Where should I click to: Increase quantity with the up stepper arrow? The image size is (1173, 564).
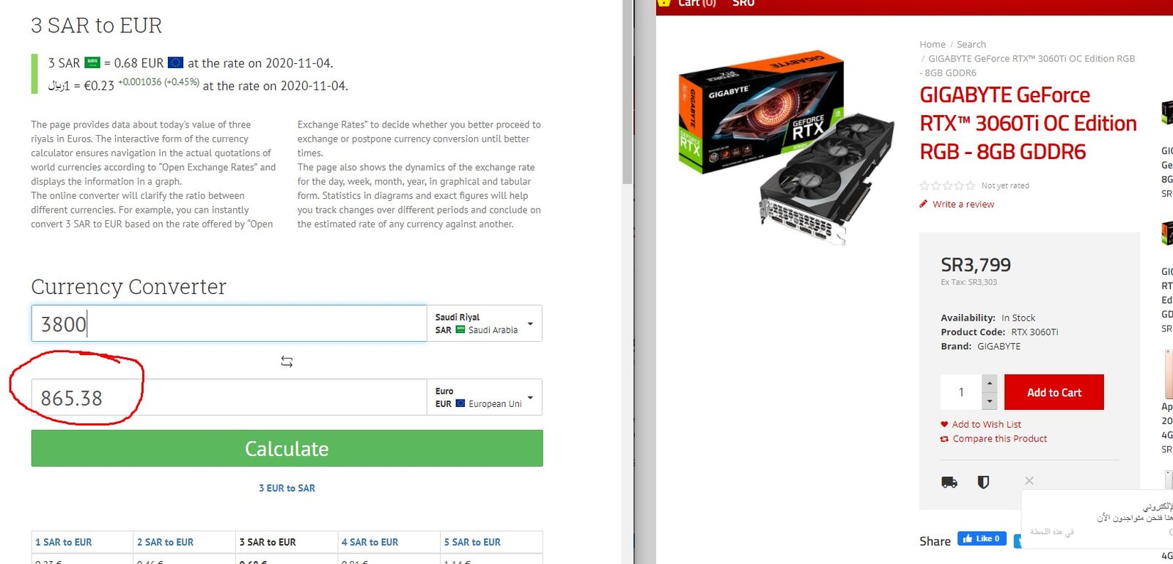(990, 384)
